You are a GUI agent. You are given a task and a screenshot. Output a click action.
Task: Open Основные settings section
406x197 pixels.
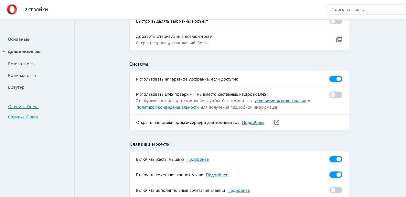19,39
